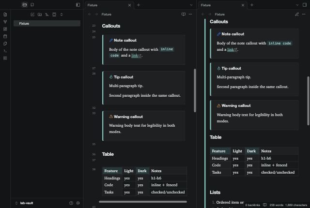Switch left pane to reading view

click(x=184, y=14)
